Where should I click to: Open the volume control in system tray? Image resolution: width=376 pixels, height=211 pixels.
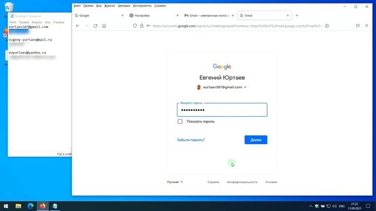coord(334,206)
